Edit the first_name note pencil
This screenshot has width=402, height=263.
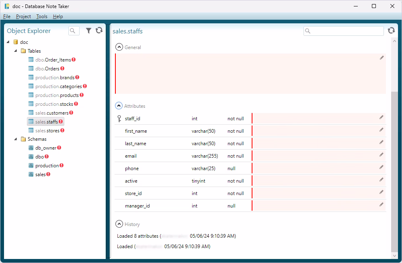(x=381, y=130)
